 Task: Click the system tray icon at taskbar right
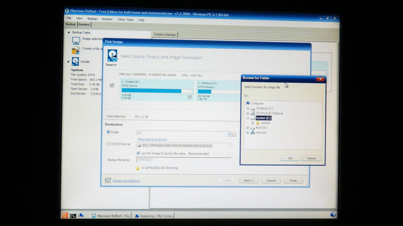pos(333,215)
